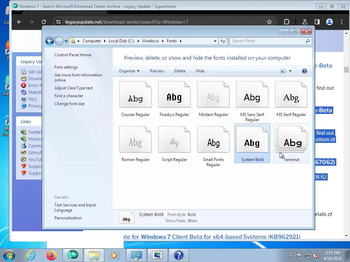Expand the view options dropdown arrow
Viewport: 350px width, 262px height.
(x=290, y=71)
